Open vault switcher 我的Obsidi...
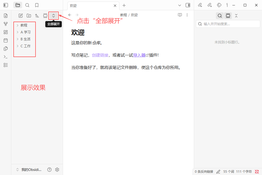The height and width of the screenshot is (175, 262). [x=29, y=170]
